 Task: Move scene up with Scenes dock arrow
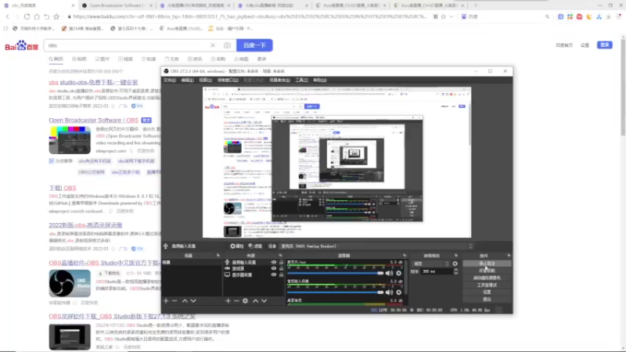[185, 300]
